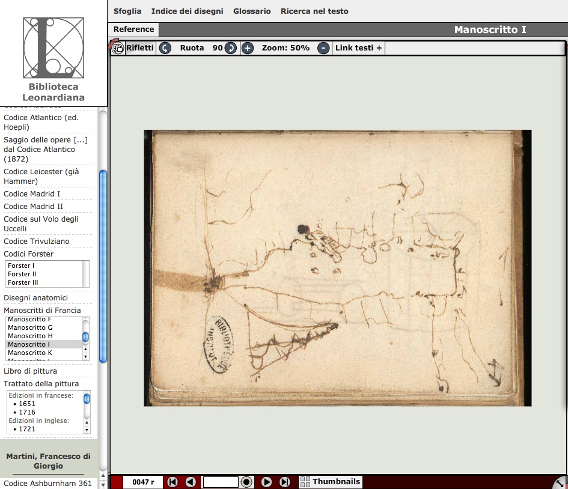Viewport: 568px width, 489px height.
Task: Open Codice Leicester (già Hammer)
Action: click(41, 176)
